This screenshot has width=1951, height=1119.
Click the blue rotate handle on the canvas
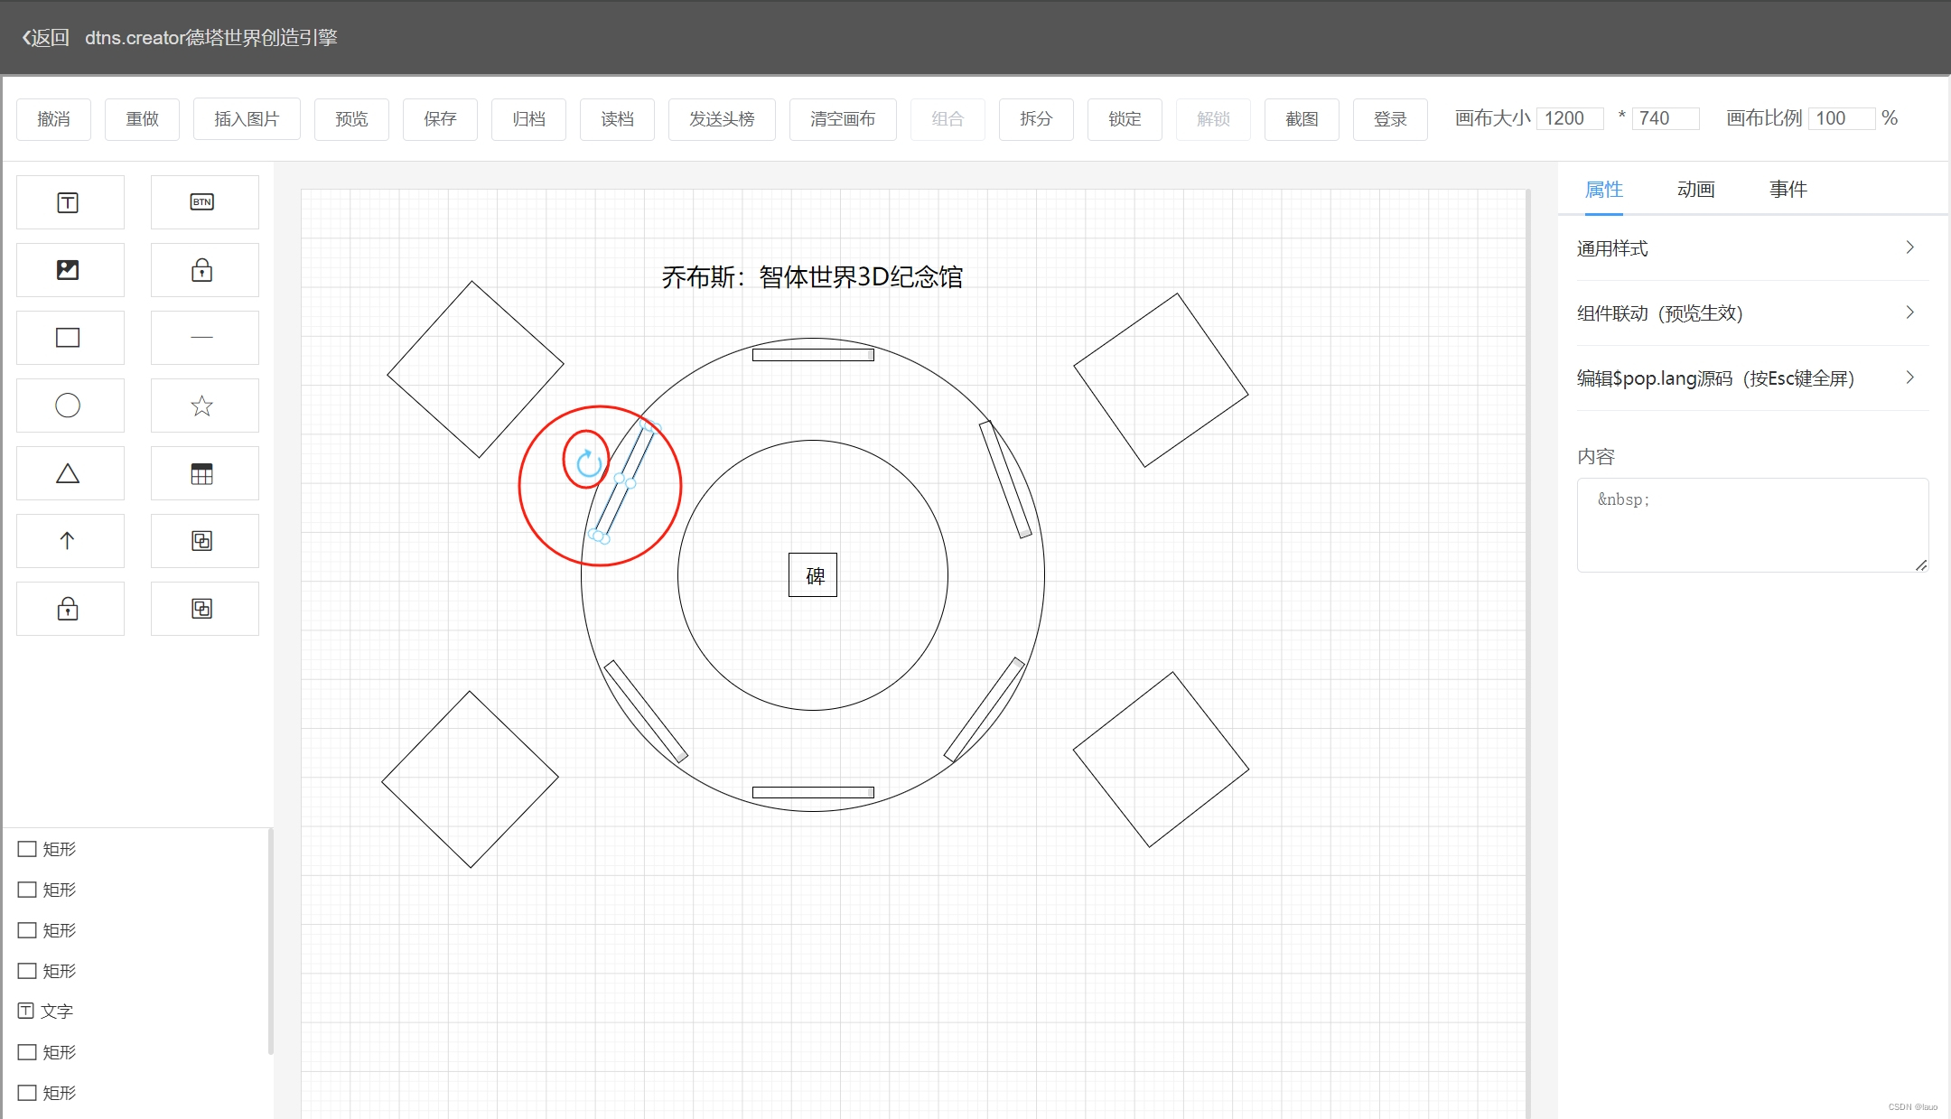coord(589,463)
